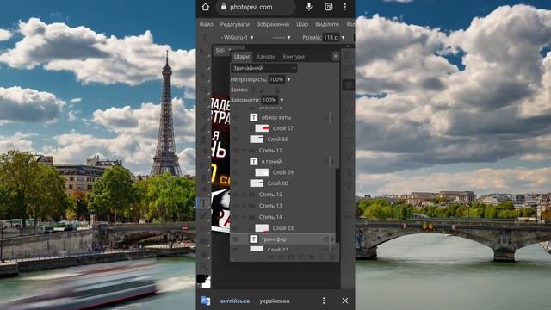Image resolution: width=551 pixels, height=310 pixels.
Task: Open the browser three-dot menu
Action: [345, 7]
